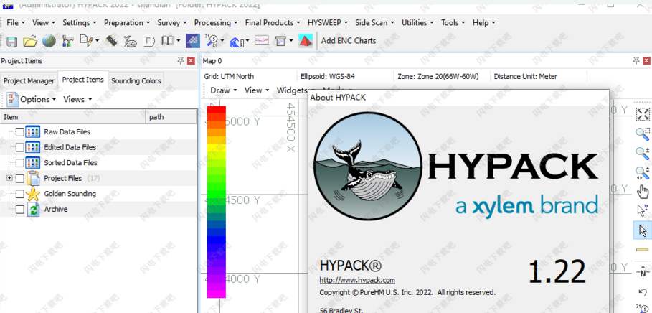This screenshot has width=652, height=313.
Task: Click the D-shaped shell icon in toolbar
Action: [149, 41]
